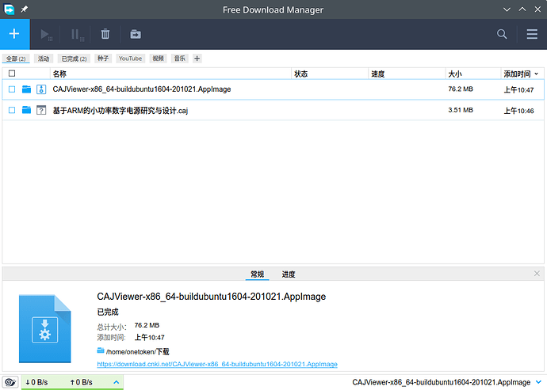Sort by the 大小 column header
The height and width of the screenshot is (390, 547).
click(x=473, y=74)
